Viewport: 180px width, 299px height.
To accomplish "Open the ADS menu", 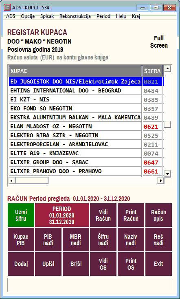I will (11, 16).
